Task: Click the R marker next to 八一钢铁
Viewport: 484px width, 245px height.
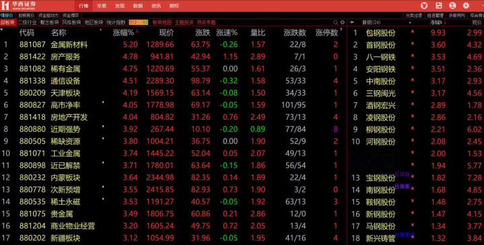Action: [413, 56]
